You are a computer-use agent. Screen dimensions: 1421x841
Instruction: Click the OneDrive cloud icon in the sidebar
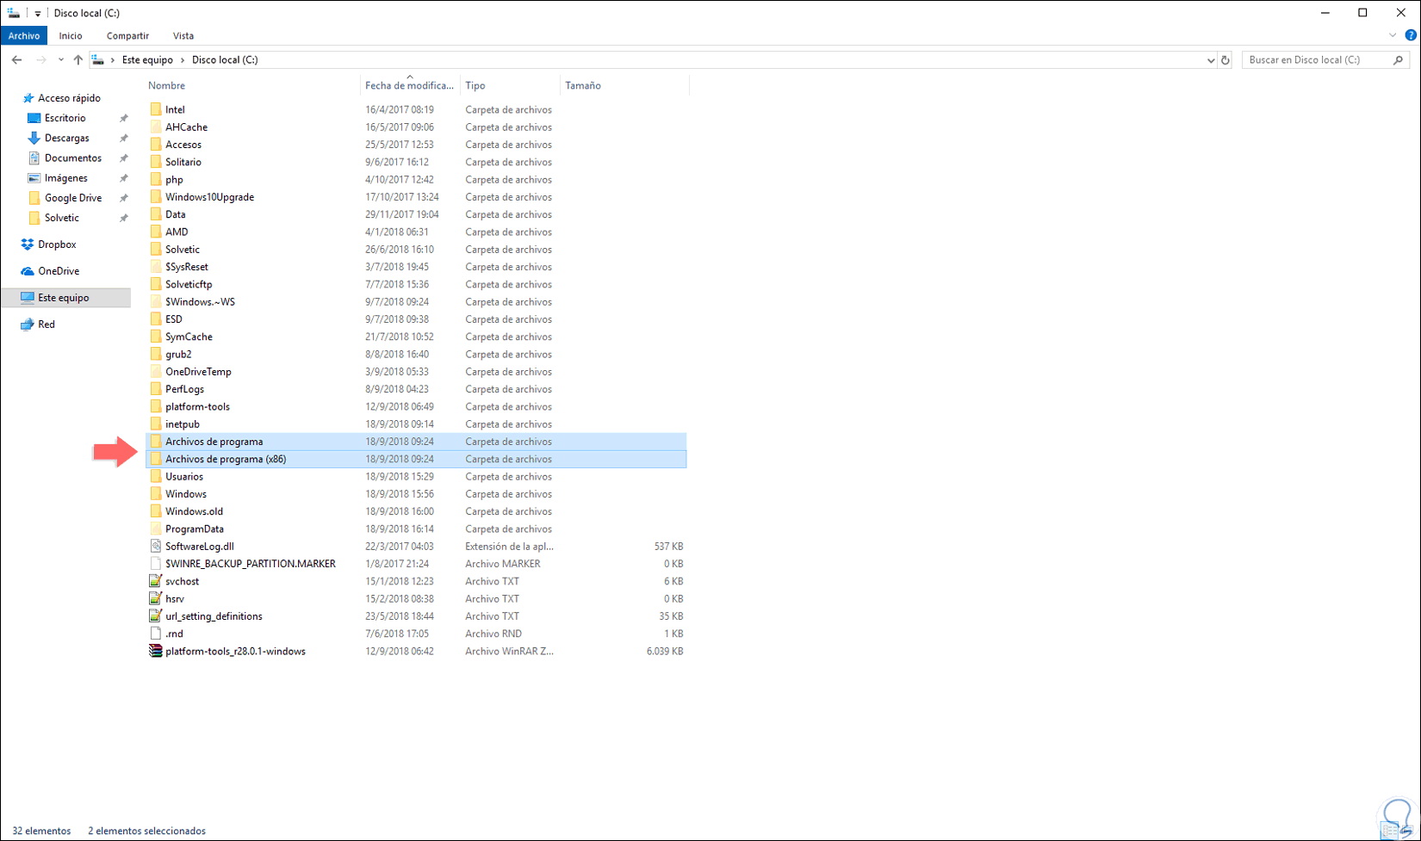pyautogui.click(x=28, y=271)
